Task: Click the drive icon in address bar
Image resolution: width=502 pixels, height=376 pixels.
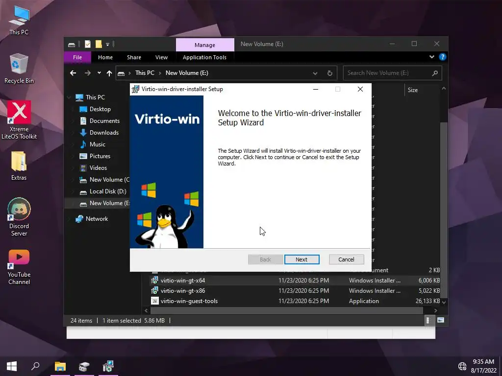Action: click(x=121, y=73)
